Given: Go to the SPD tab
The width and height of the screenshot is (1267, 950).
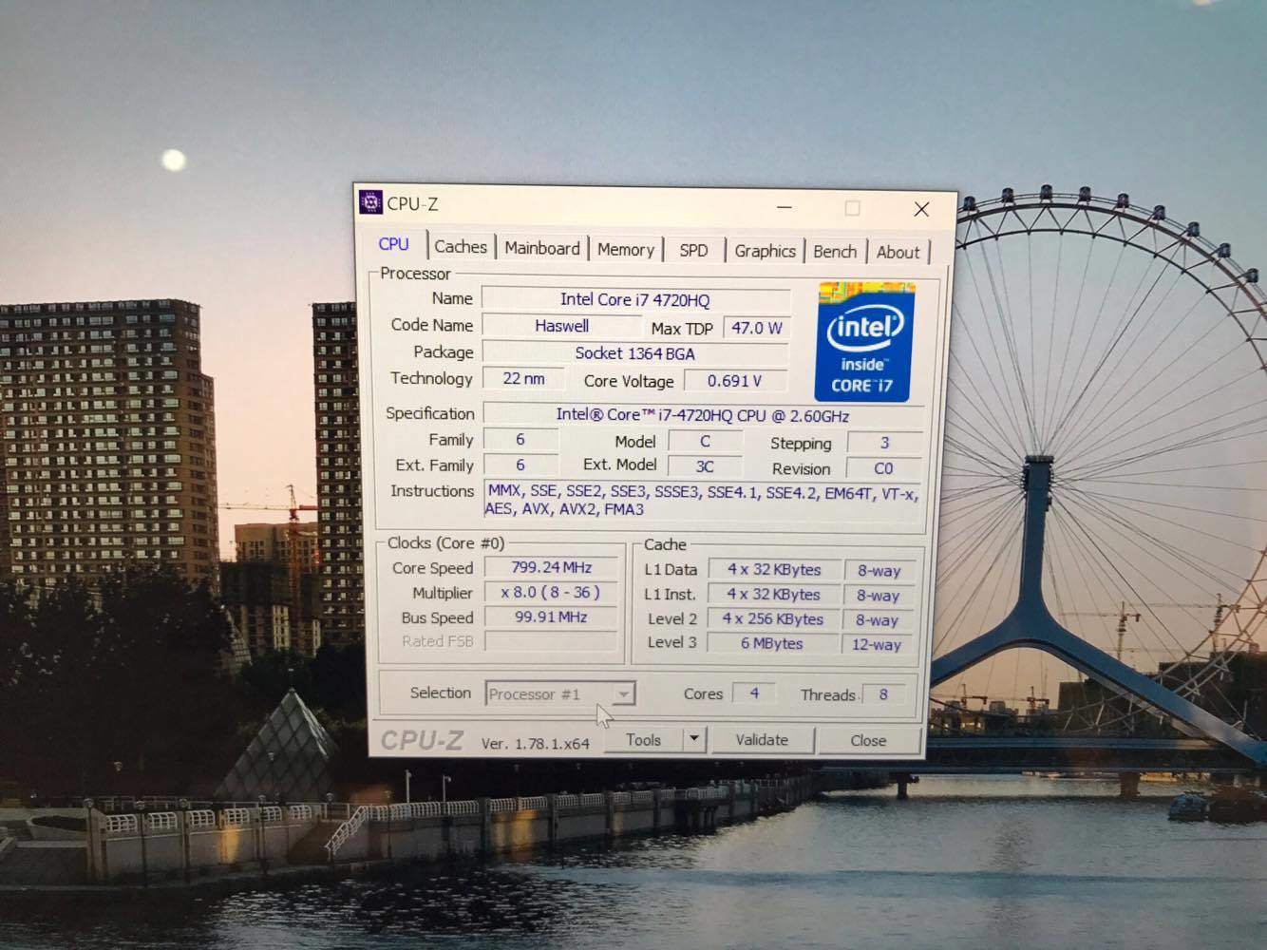Looking at the screenshot, I should 693,250.
